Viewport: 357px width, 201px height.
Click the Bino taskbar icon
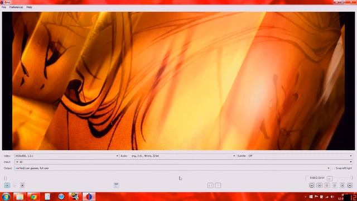(x=89, y=197)
